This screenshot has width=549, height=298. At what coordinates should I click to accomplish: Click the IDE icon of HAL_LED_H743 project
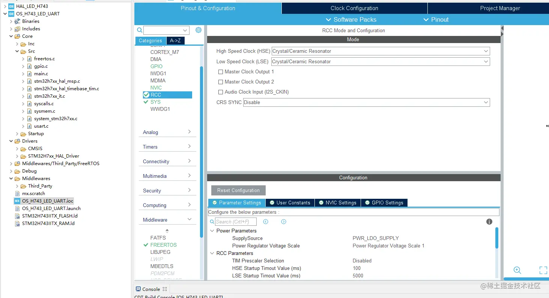[11, 6]
